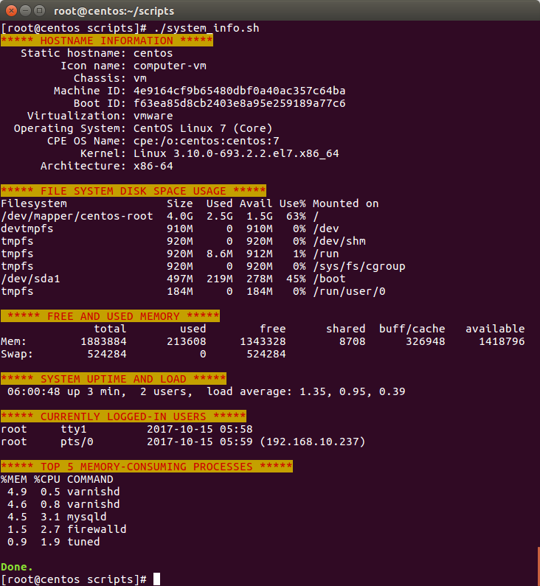Maximize the terminal window

tap(39, 10)
